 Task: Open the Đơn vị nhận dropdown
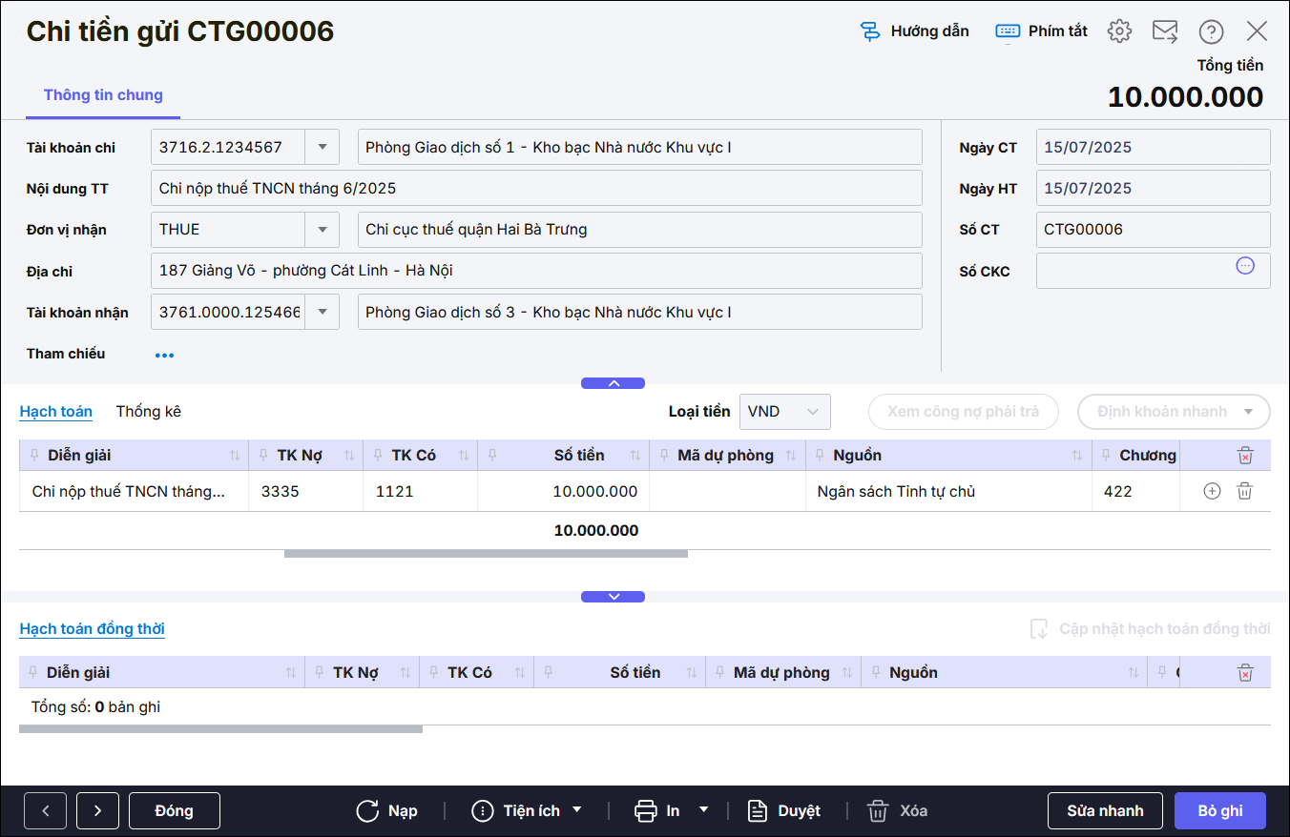[322, 230]
